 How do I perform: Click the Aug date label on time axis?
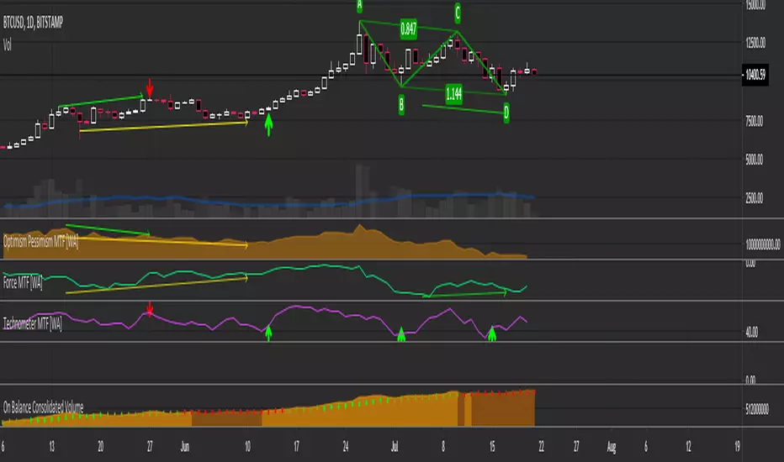pos(611,447)
